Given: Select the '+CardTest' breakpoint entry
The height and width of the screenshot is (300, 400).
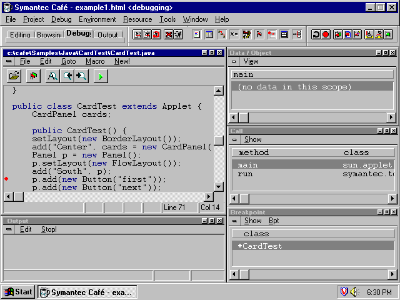Looking at the screenshot, I should click(313, 246).
